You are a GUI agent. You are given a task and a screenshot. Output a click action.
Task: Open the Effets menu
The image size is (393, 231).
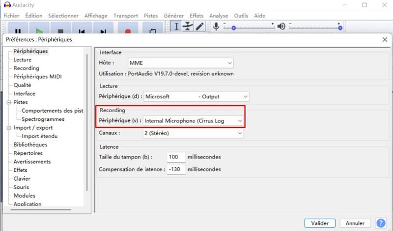point(196,16)
